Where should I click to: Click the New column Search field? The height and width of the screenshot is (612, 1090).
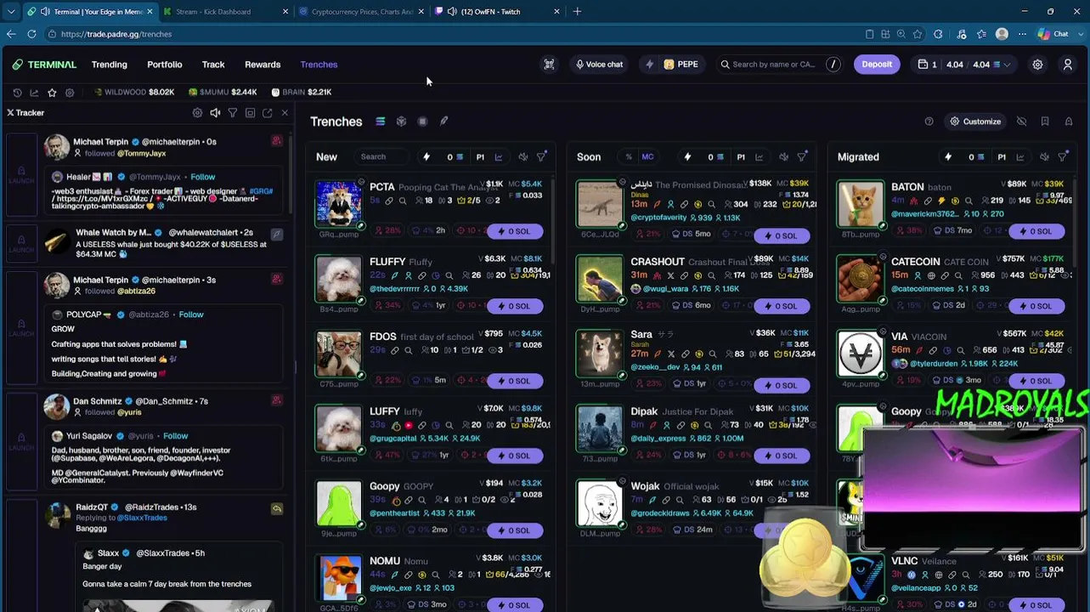click(x=382, y=157)
